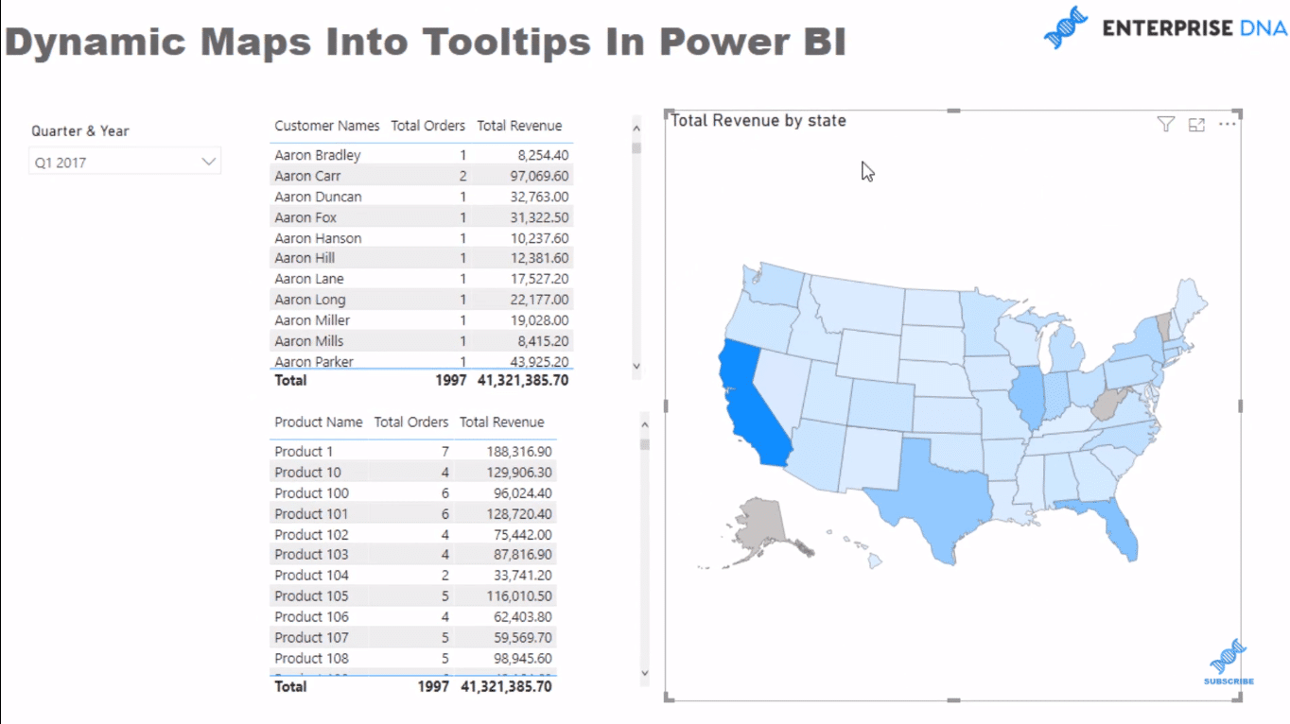Image resolution: width=1290 pixels, height=724 pixels.
Task: Select Product 10 row
Action: [x=413, y=473]
